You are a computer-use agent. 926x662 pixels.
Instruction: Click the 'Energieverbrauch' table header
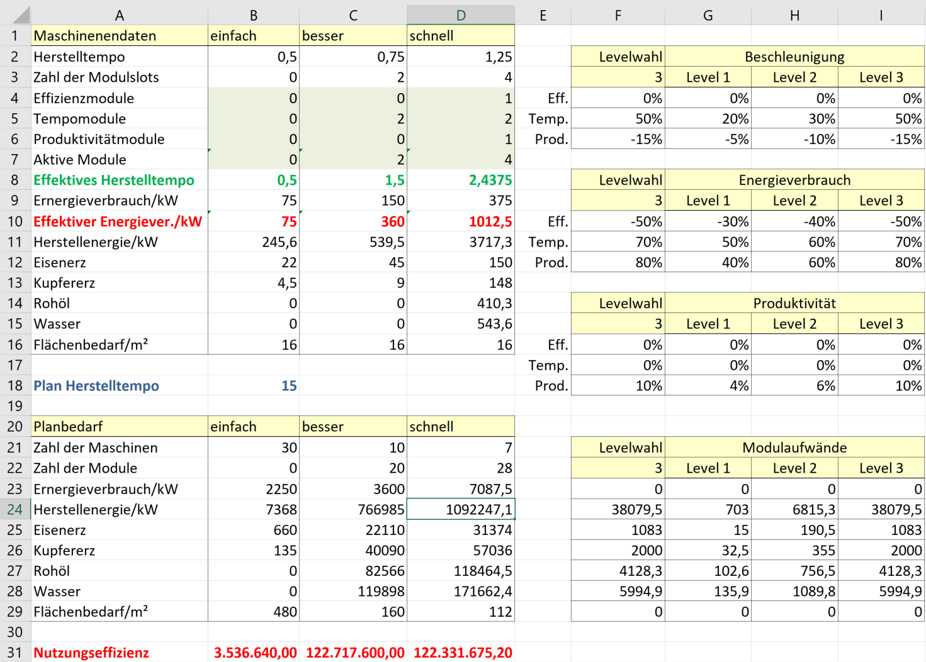794,180
